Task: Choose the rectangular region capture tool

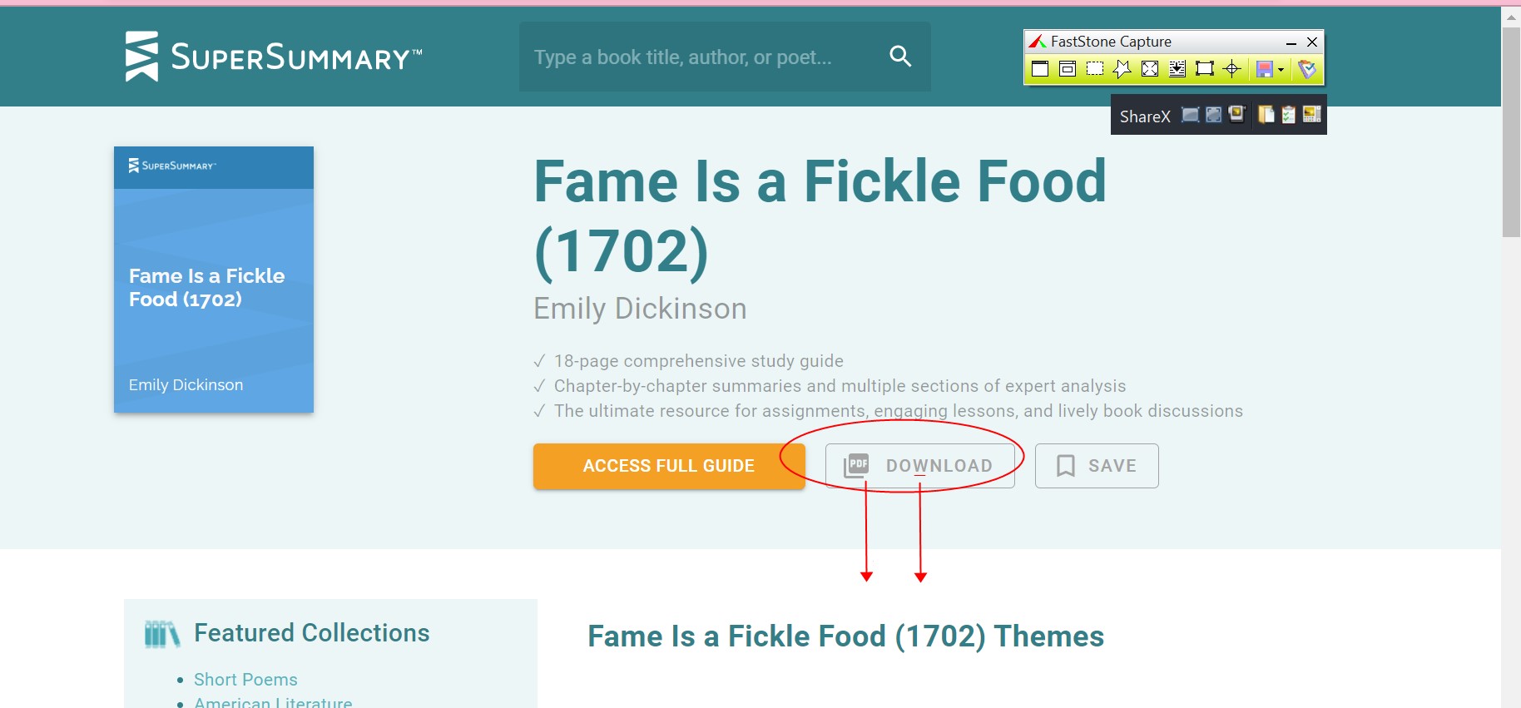Action: 1095,69
